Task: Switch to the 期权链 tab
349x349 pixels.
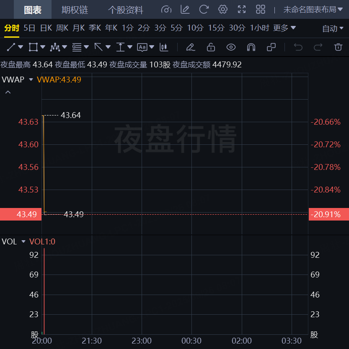Action: (x=75, y=10)
